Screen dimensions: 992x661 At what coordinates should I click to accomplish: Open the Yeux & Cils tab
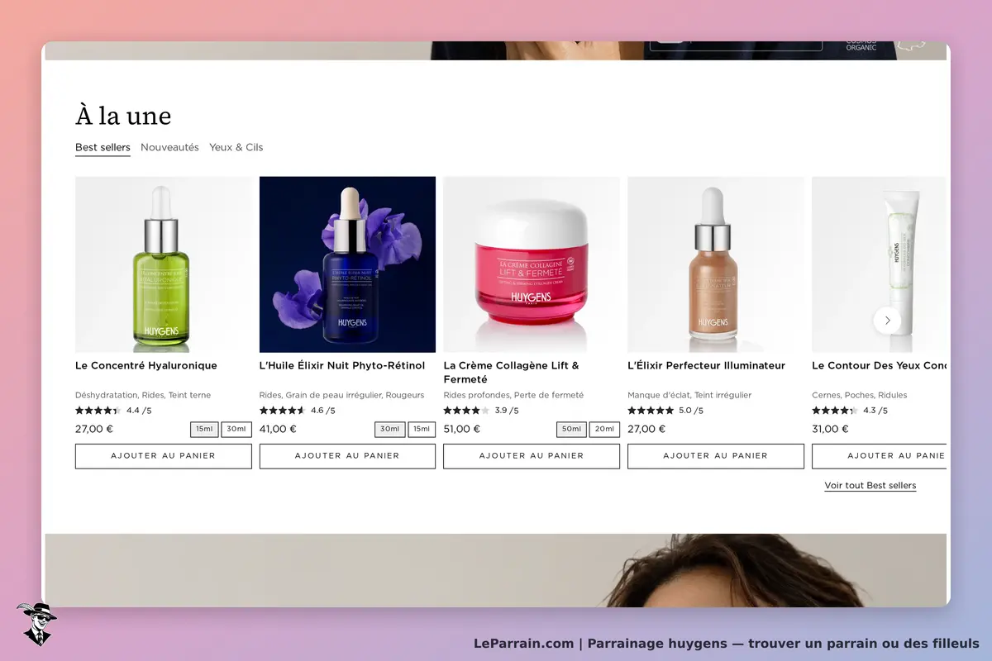click(x=236, y=147)
